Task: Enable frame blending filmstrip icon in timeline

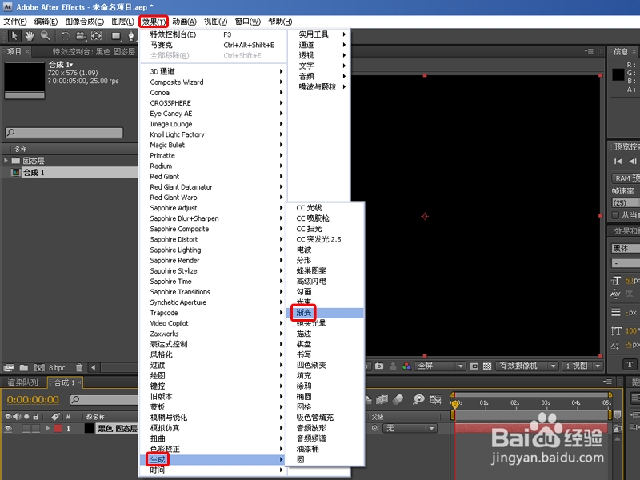Action: (x=382, y=399)
